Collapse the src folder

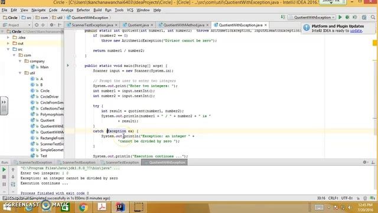pyautogui.click(x=8, y=49)
